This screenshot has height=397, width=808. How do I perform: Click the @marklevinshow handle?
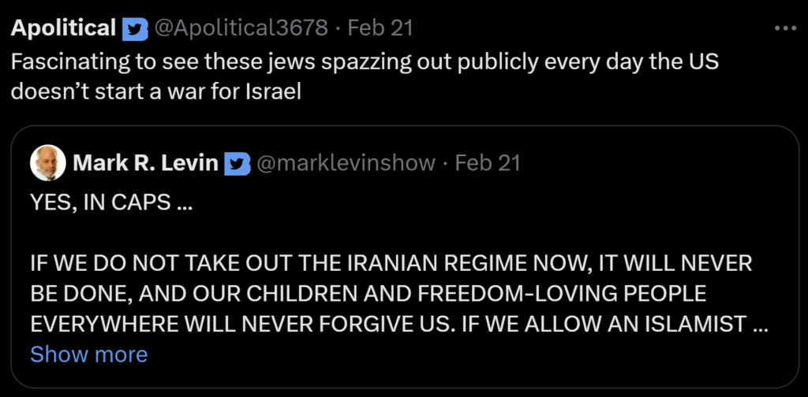(x=344, y=163)
